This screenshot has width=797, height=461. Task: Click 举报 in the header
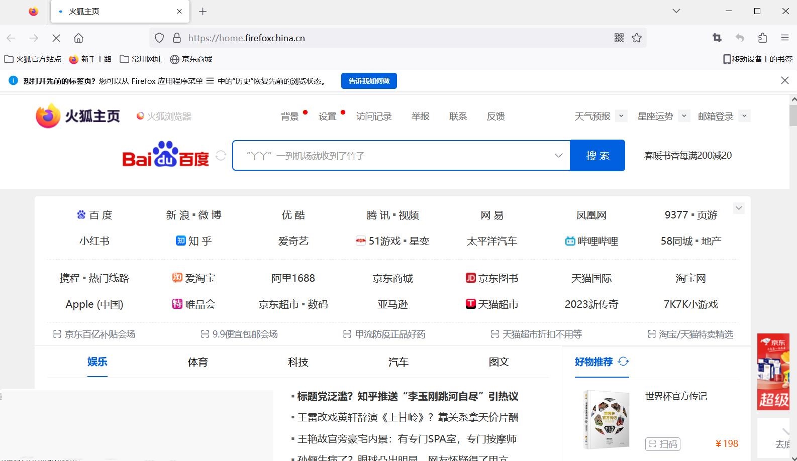pyautogui.click(x=420, y=117)
